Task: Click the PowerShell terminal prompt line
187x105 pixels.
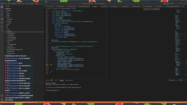Action: [x=52, y=90]
